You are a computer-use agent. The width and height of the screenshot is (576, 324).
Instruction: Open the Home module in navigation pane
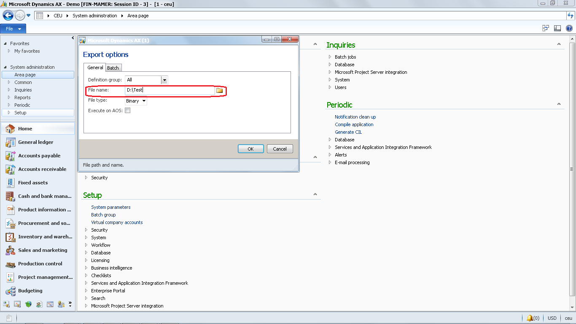tap(38, 129)
